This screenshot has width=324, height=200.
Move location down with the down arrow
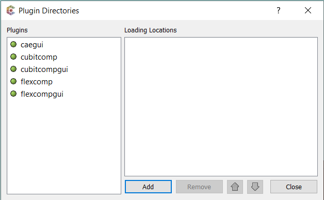[x=255, y=187]
